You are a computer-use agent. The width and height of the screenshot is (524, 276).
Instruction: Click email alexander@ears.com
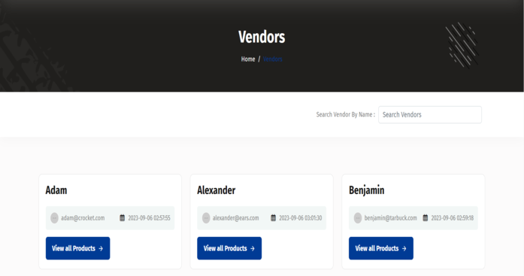[x=235, y=218]
